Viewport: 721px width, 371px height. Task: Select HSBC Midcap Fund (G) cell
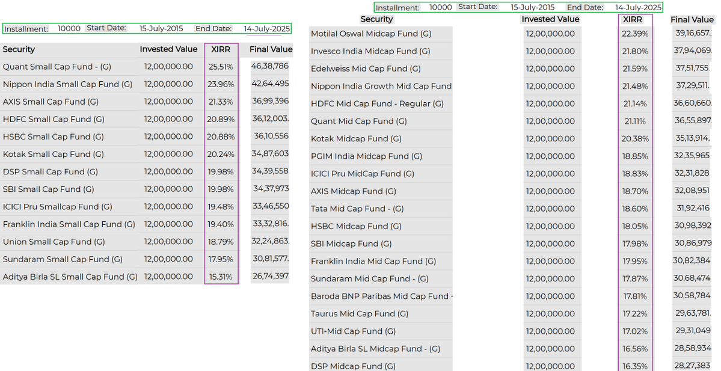coord(357,225)
